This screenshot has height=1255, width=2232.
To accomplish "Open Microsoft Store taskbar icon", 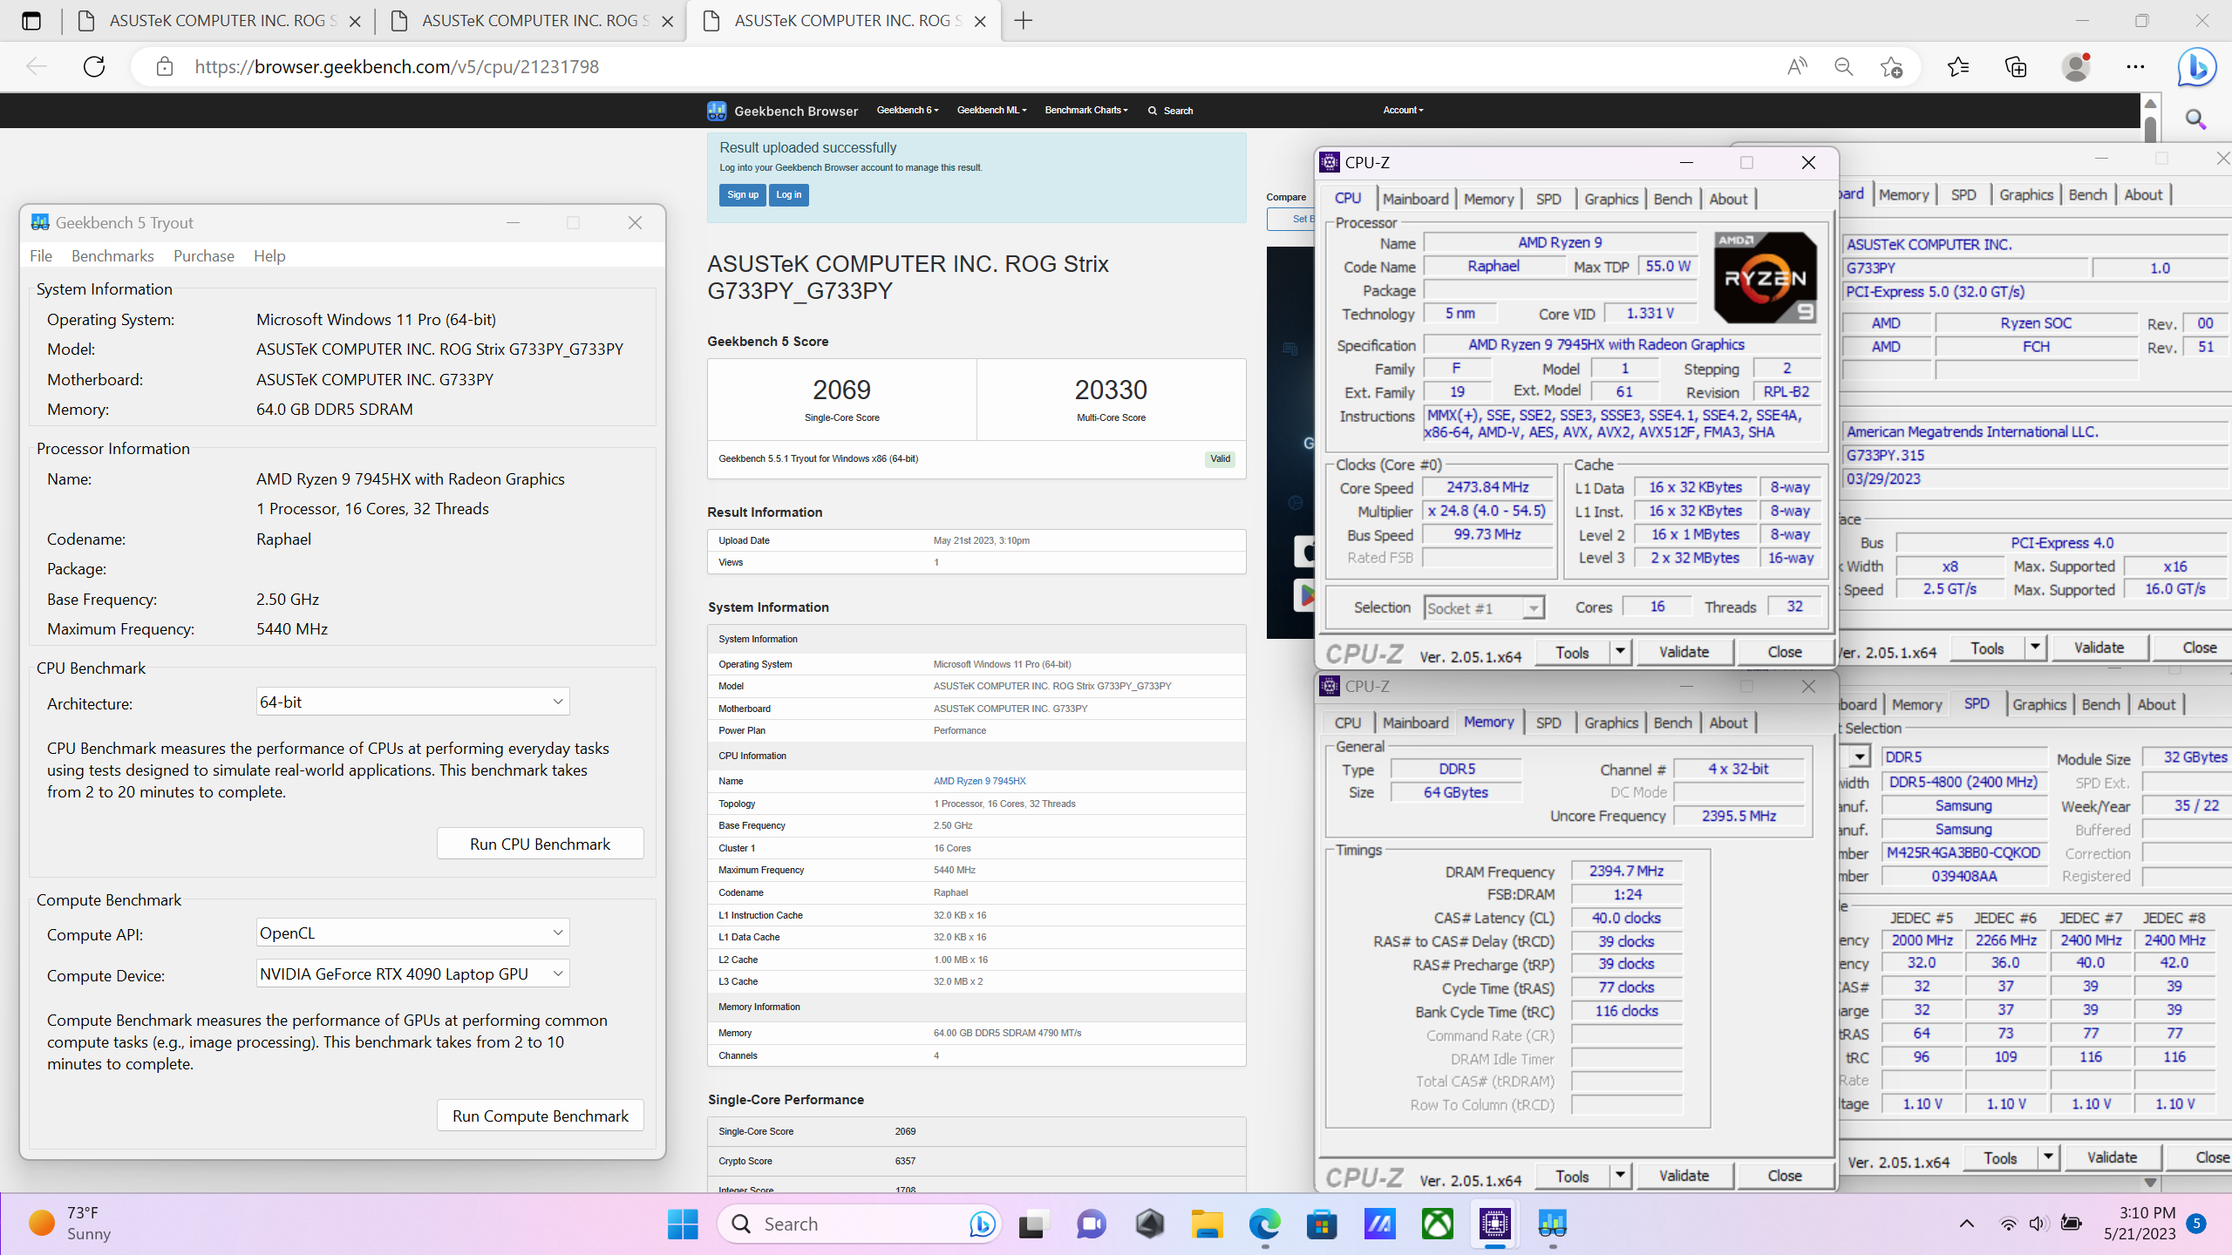I will click(1322, 1224).
